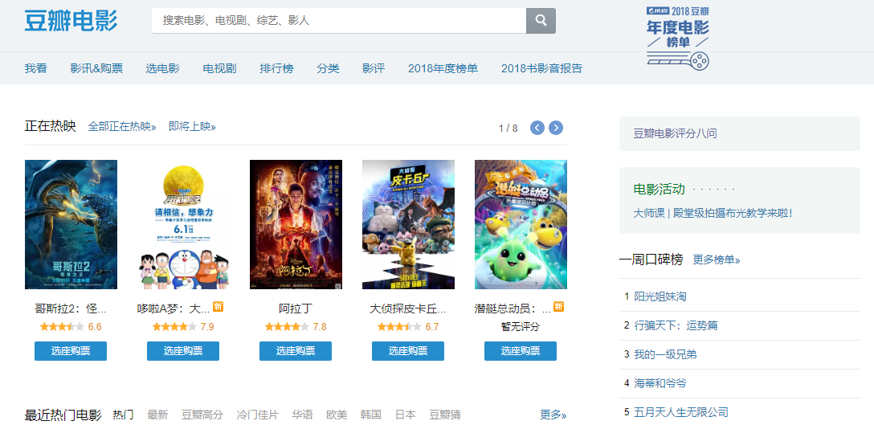Open 更多榜单» link

point(717,260)
